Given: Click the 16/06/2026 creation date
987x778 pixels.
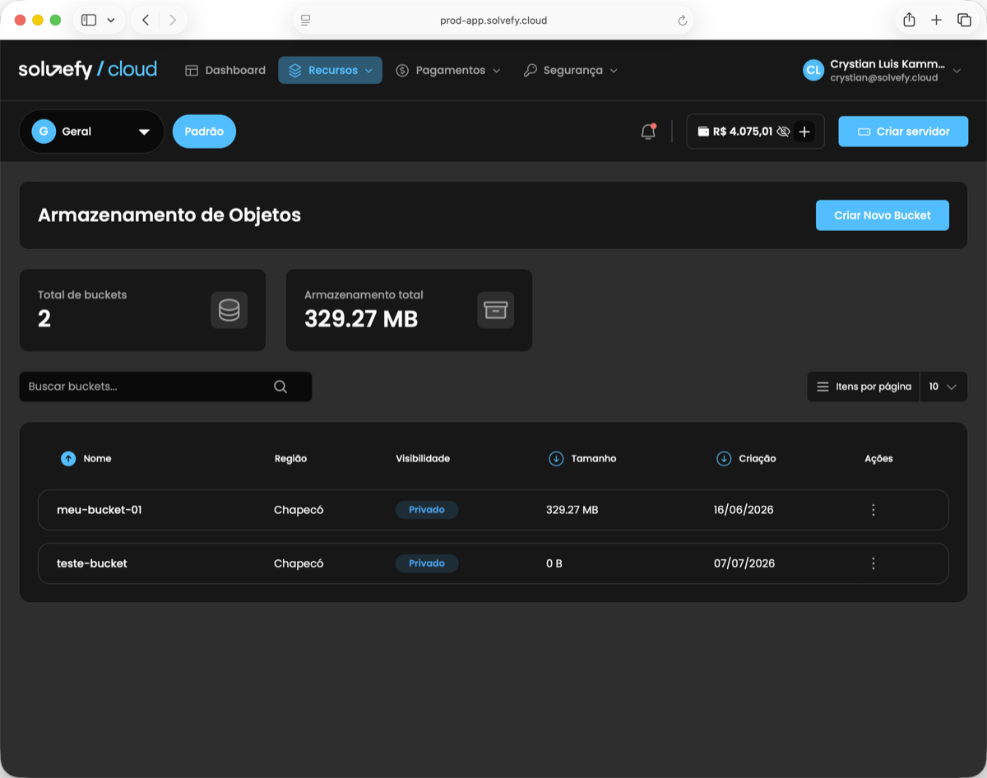Looking at the screenshot, I should pyautogui.click(x=744, y=510).
